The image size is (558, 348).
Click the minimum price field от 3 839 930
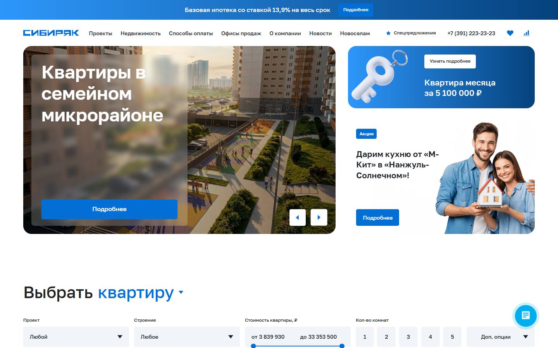(x=268, y=337)
